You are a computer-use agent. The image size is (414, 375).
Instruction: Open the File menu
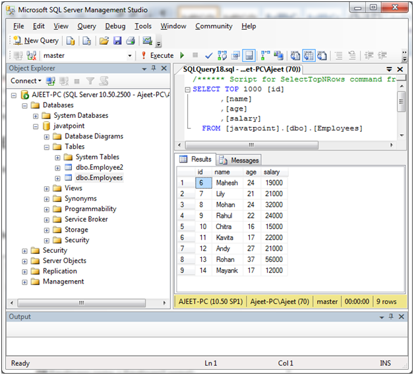[x=18, y=26]
